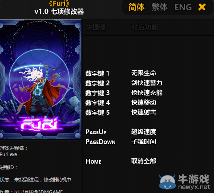Click the 牛游戏 bull mascot logo
The width and height of the screenshot is (214, 193).
[x=167, y=182]
